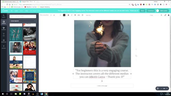Delete element with trash icon
This screenshot has height=96, width=171.
pyautogui.click(x=169, y=15)
